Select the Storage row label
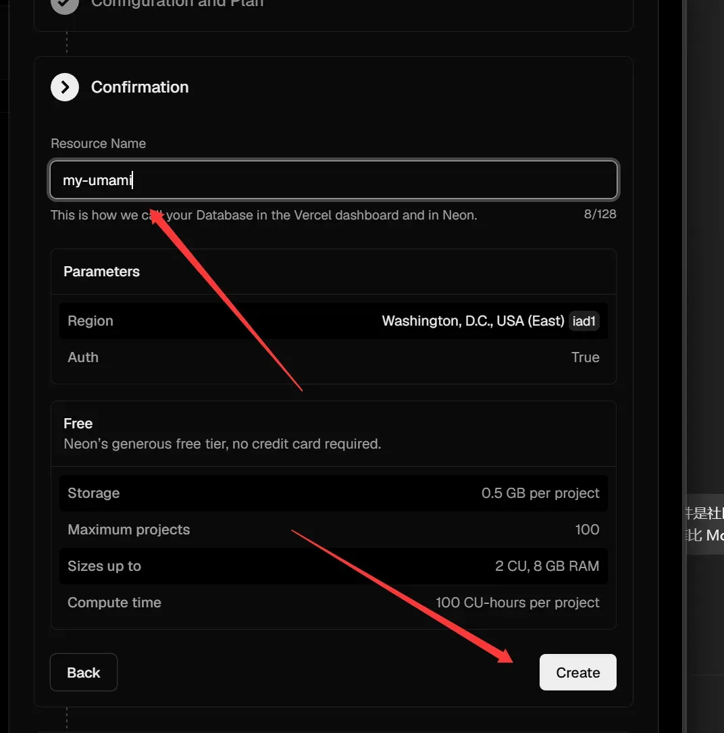 click(x=93, y=493)
